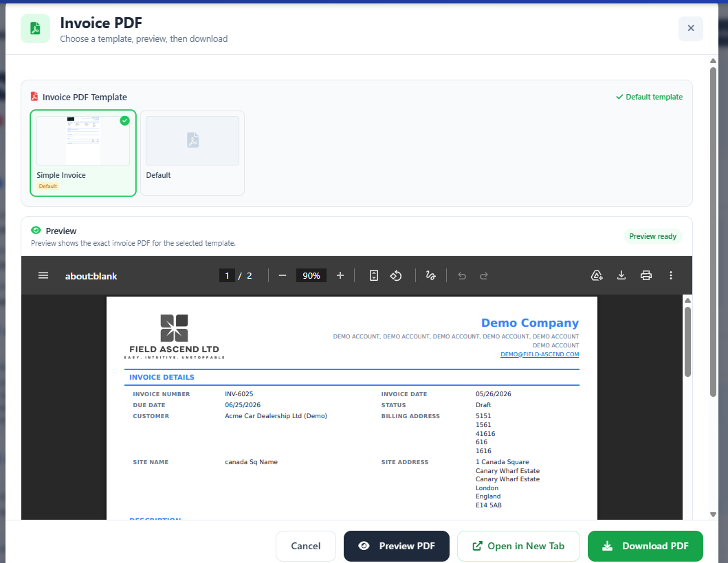Zoom in the PDF viewer
This screenshot has width=728, height=563.
[x=340, y=275]
